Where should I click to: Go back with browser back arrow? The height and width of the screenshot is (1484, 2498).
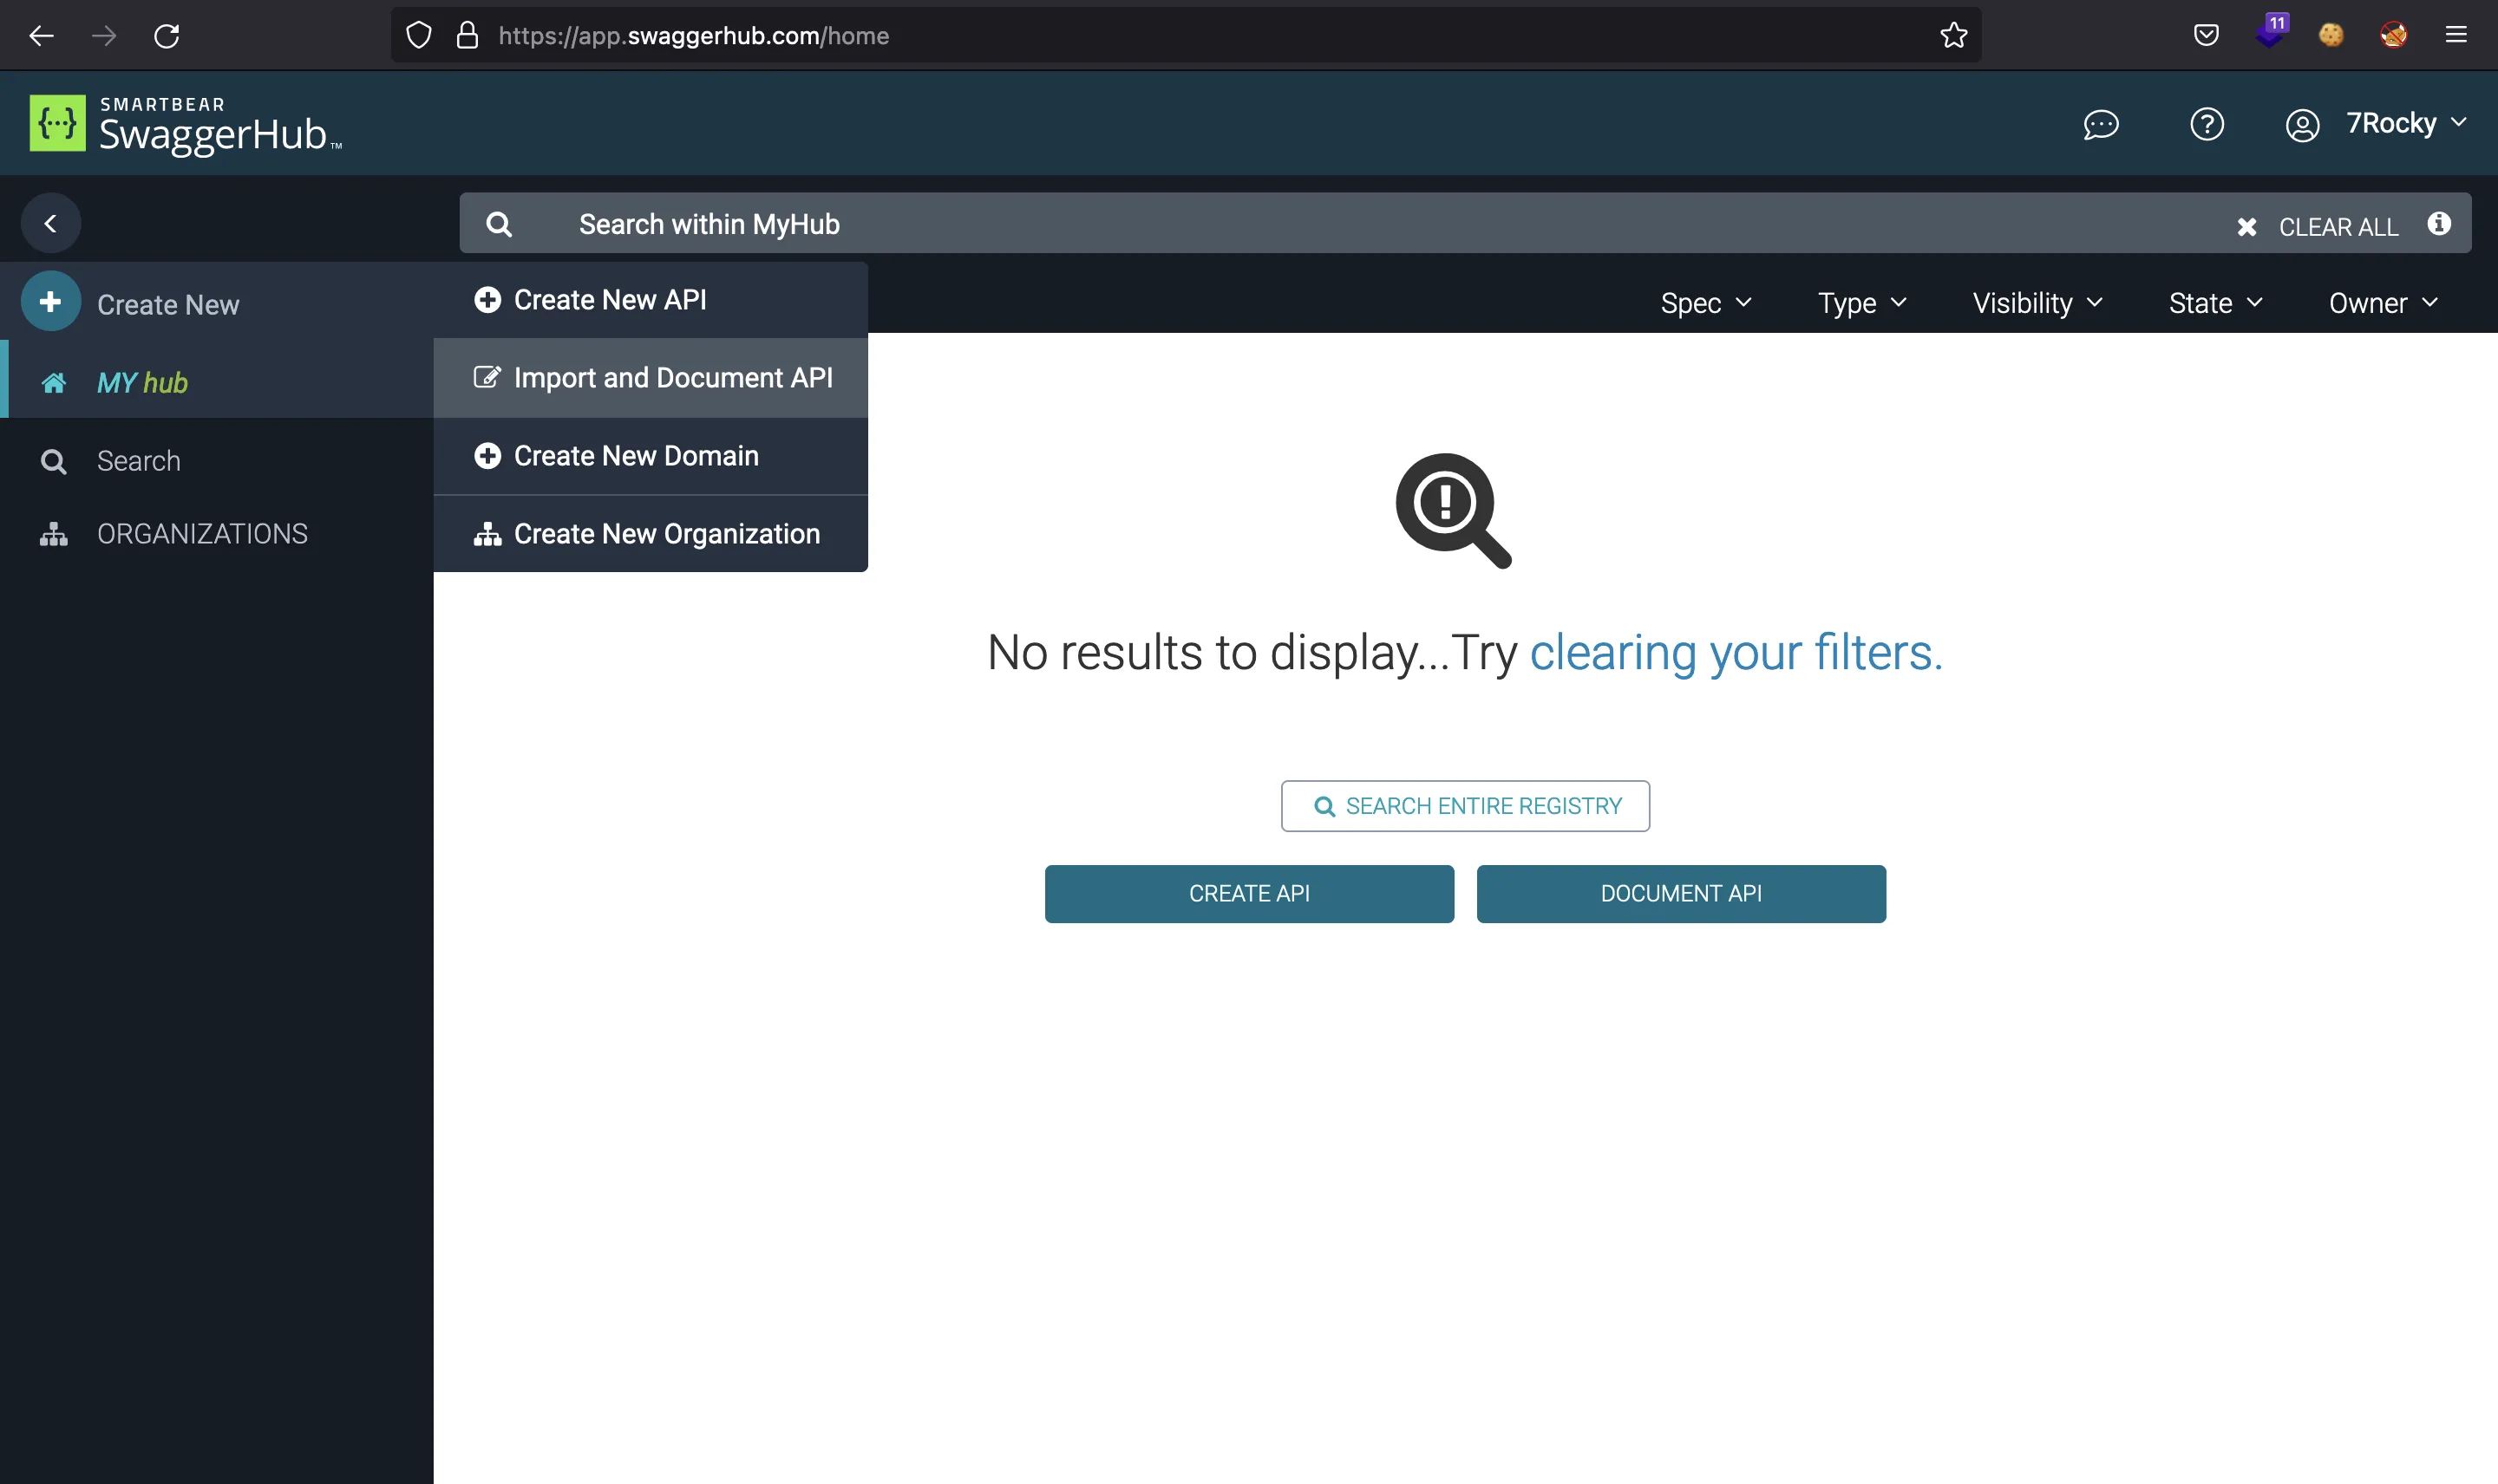pyautogui.click(x=41, y=36)
